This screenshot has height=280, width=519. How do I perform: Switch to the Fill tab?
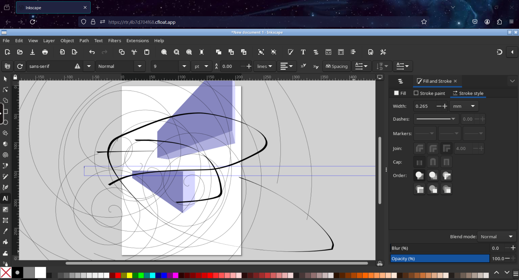coord(400,93)
